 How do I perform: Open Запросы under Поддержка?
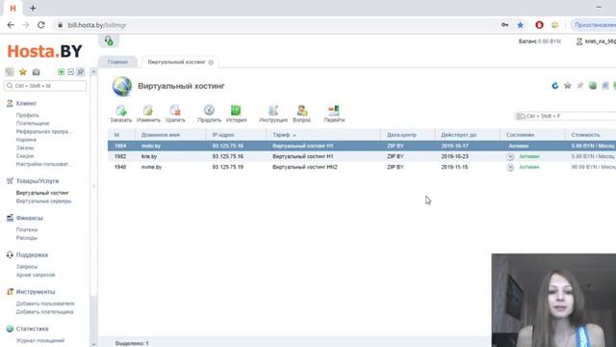click(27, 267)
